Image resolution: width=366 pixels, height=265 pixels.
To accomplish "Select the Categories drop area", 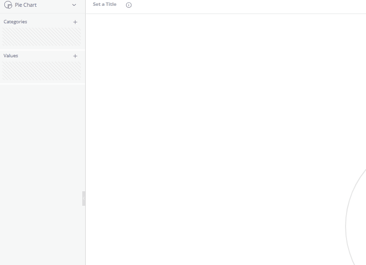I will click(x=41, y=37).
